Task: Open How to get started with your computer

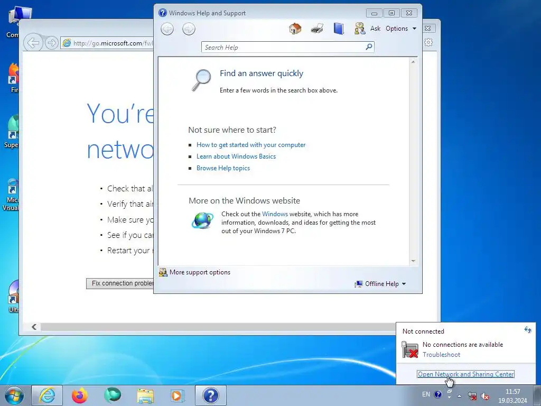Action: [x=251, y=145]
